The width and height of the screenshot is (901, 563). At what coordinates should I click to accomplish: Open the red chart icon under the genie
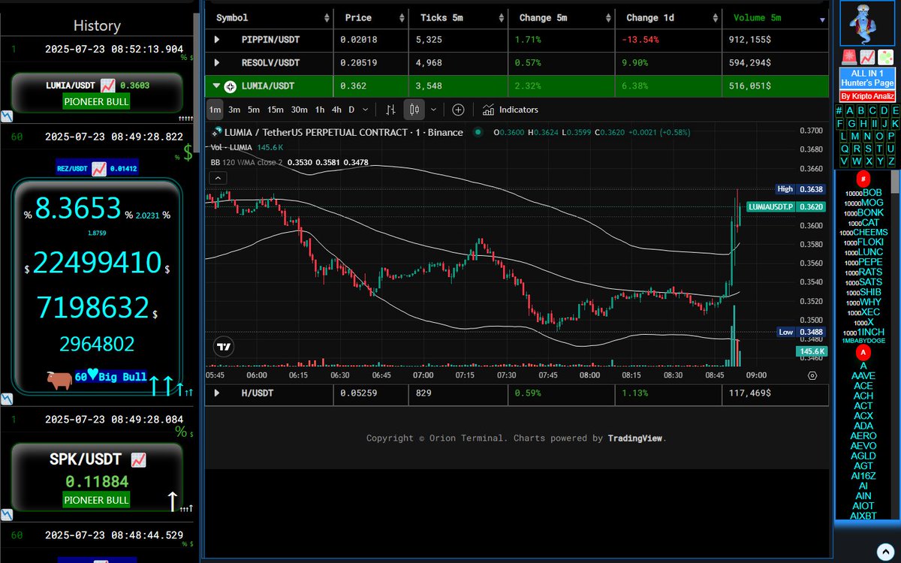(867, 57)
